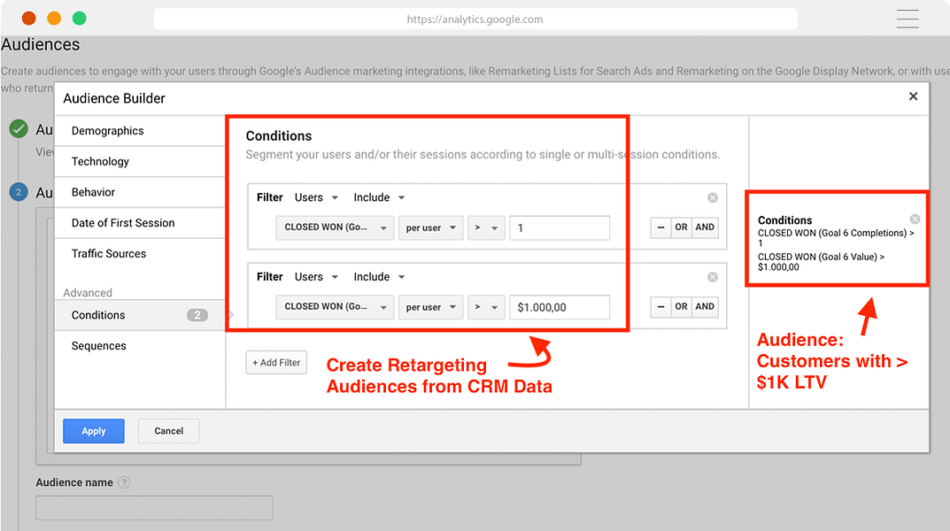Click the green checkmark step icon
Viewport: 950px width, 531px height.
click(19, 128)
